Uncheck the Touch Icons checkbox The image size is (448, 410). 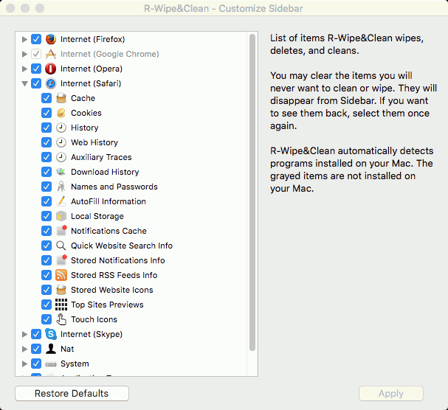[x=46, y=319]
